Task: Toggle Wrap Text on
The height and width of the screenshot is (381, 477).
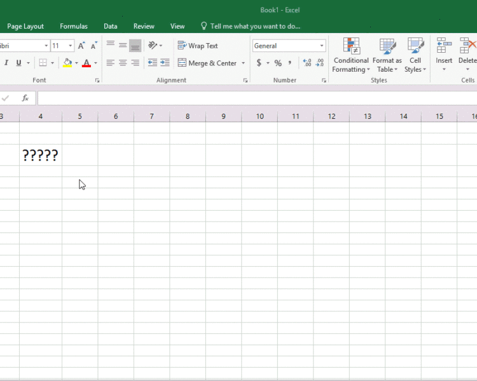Action: 198,46
